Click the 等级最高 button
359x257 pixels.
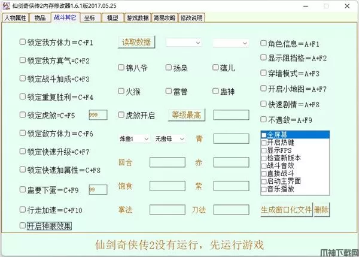(187, 115)
